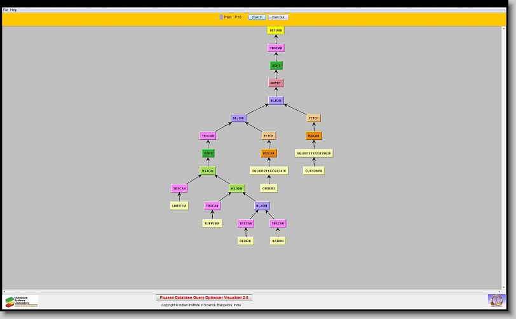Select the RETURN node at tree top
Viewport: 516px width, 319px height.
click(x=276, y=31)
